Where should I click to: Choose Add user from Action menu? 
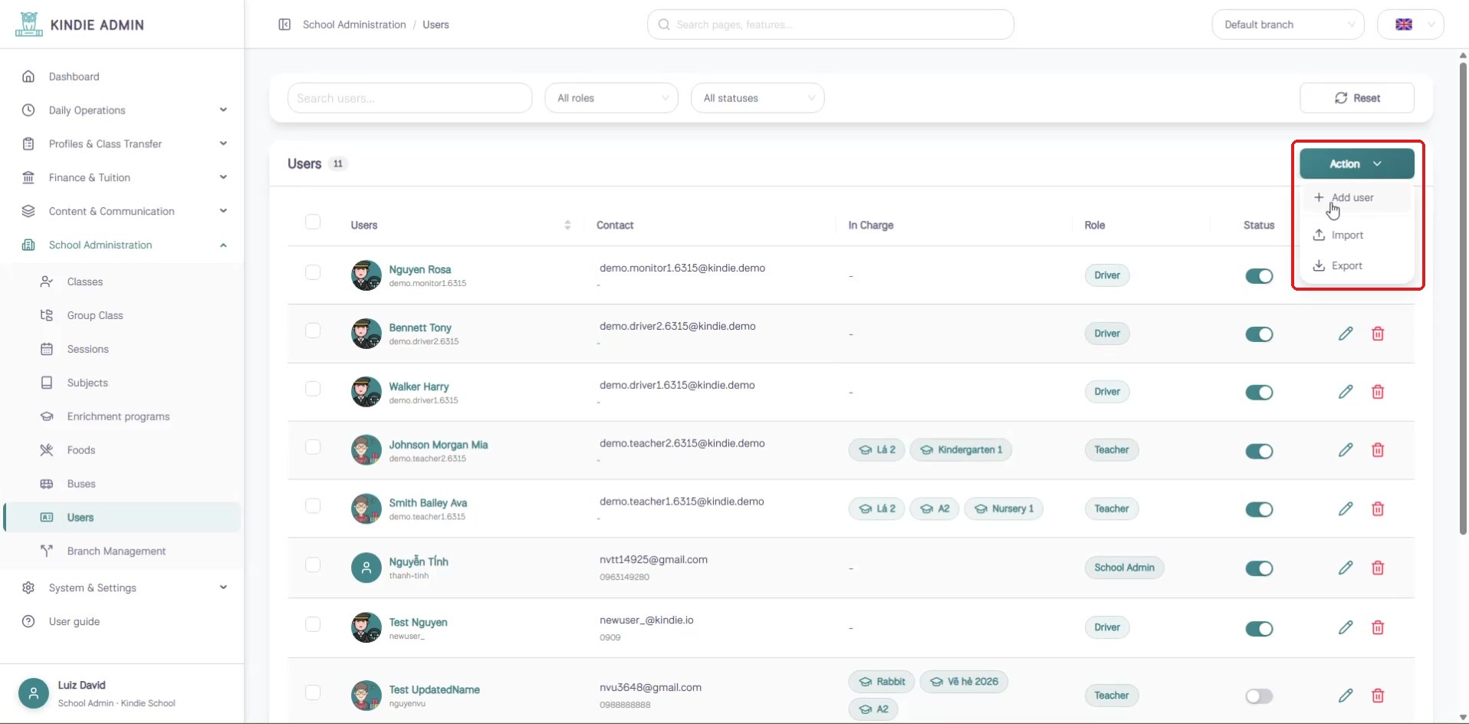tap(1356, 198)
